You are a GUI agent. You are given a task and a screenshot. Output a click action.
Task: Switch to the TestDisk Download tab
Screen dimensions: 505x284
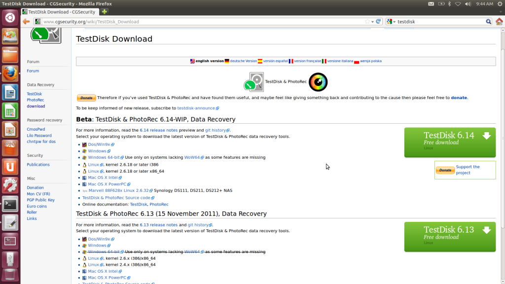pyautogui.click(x=59, y=12)
